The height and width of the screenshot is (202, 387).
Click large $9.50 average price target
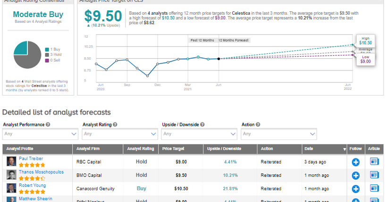pos(103,16)
